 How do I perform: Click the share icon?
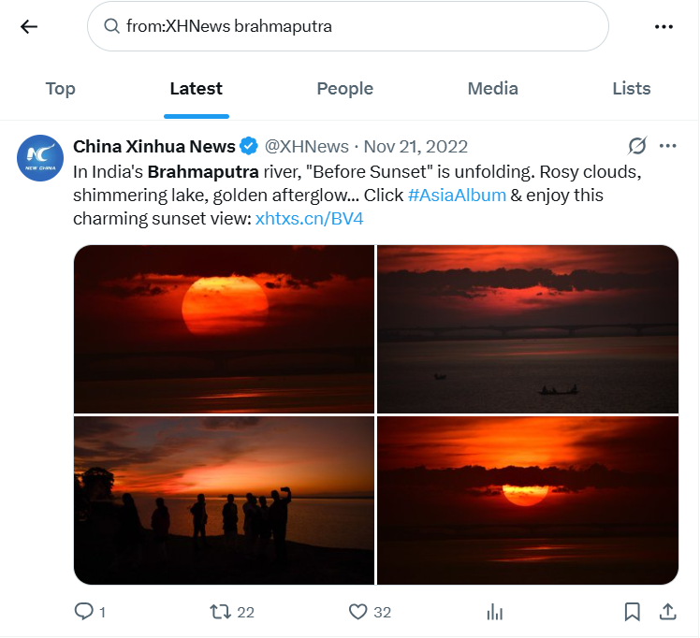coord(668,612)
